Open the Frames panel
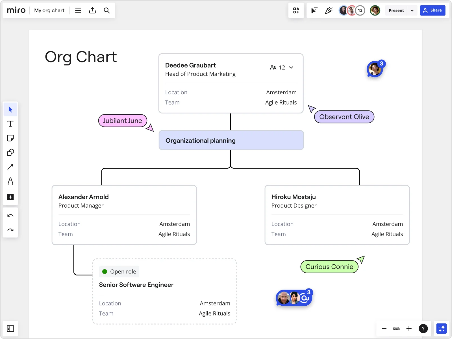The width and height of the screenshot is (452, 339). tap(10, 329)
